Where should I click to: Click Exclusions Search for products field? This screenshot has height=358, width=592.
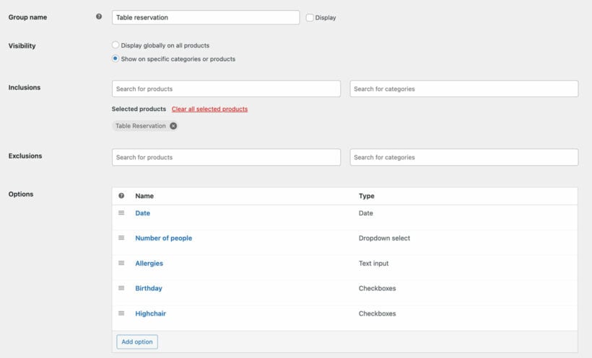(226, 157)
